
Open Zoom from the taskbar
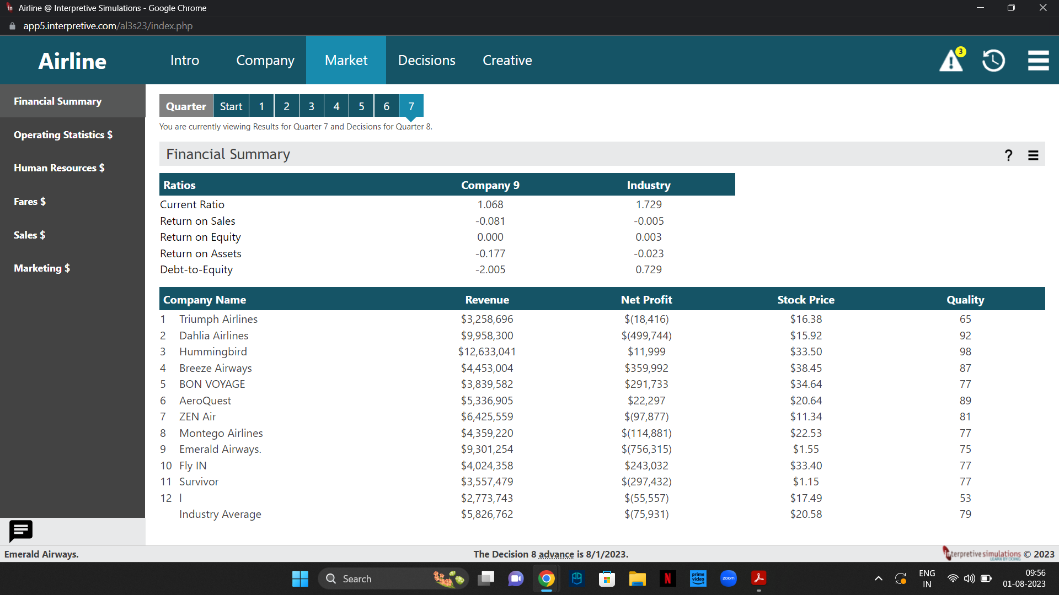point(728,578)
